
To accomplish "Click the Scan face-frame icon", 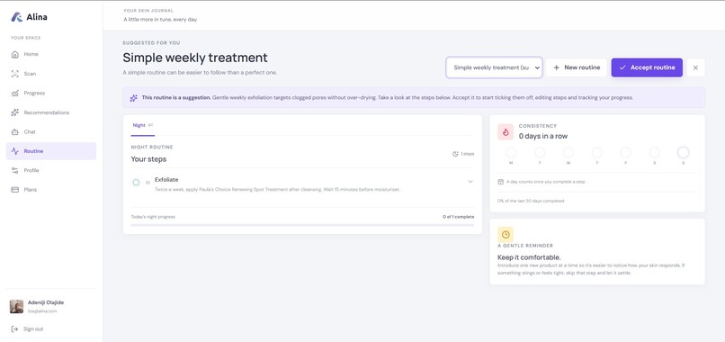I will (x=14, y=74).
